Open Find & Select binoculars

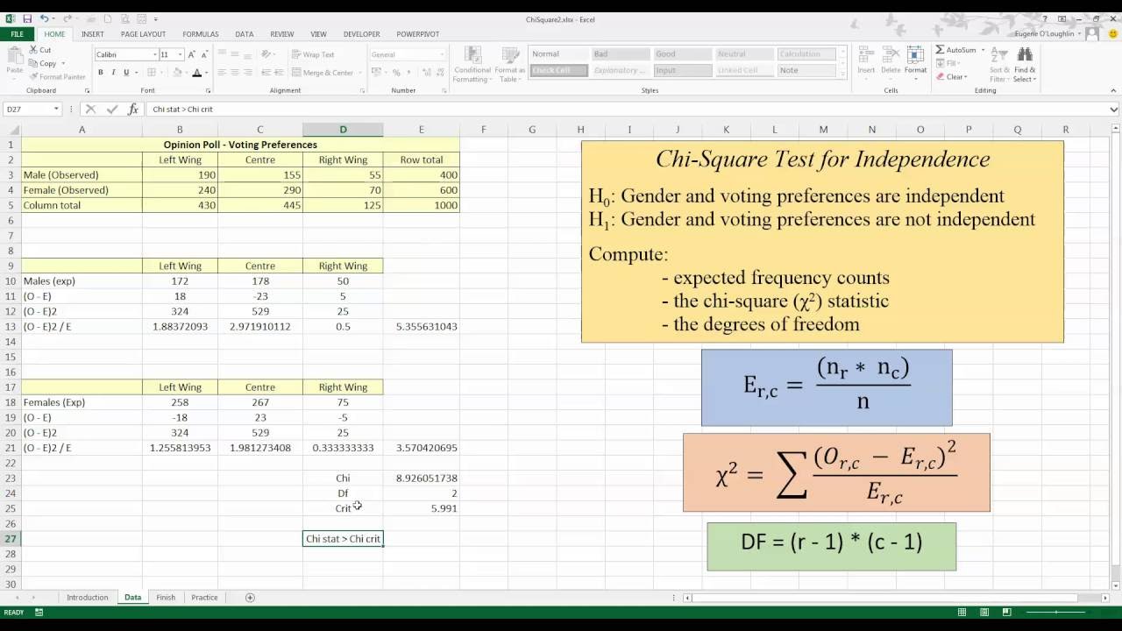1025,63
